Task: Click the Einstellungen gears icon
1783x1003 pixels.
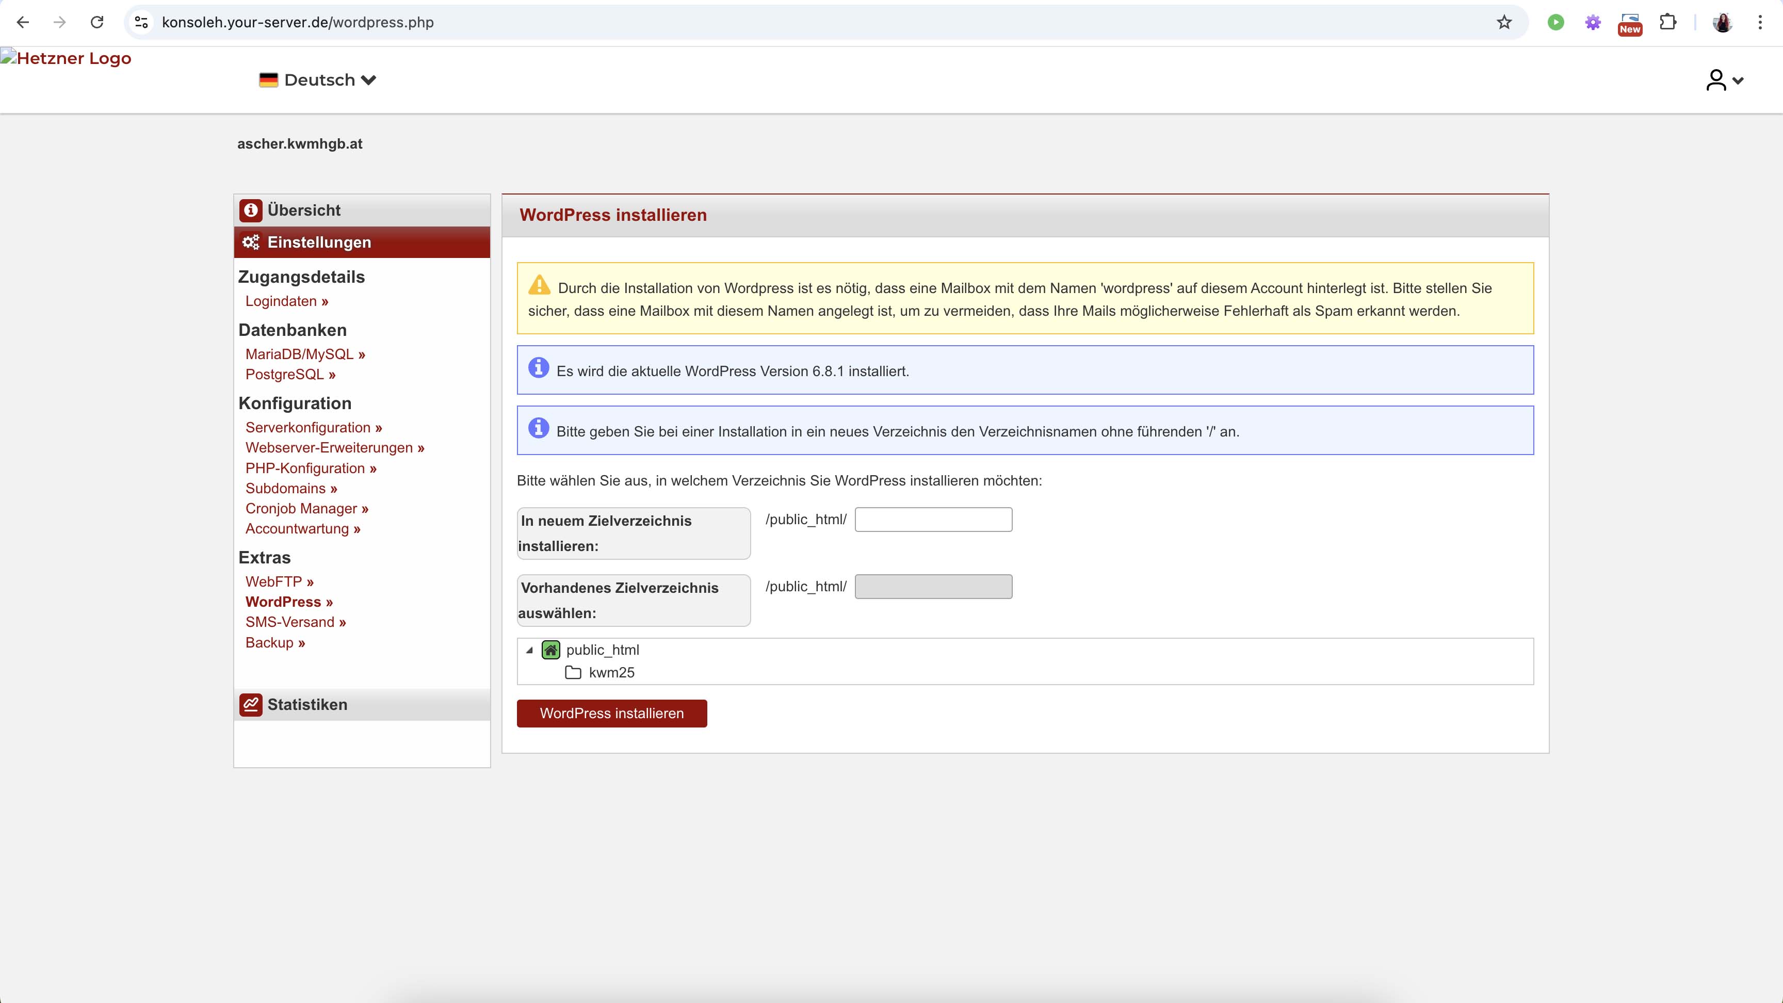Action: click(x=251, y=242)
